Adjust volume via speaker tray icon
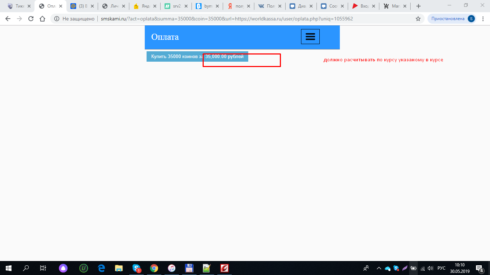 (x=430, y=268)
